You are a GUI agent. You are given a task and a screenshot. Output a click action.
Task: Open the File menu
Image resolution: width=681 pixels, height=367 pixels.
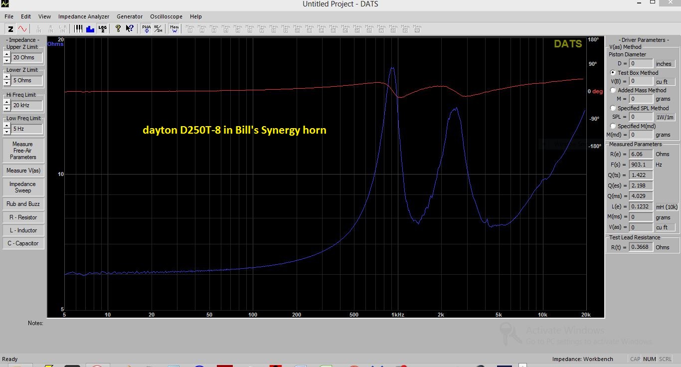[9, 16]
